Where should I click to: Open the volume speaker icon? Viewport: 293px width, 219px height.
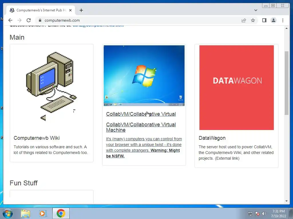click(264, 214)
